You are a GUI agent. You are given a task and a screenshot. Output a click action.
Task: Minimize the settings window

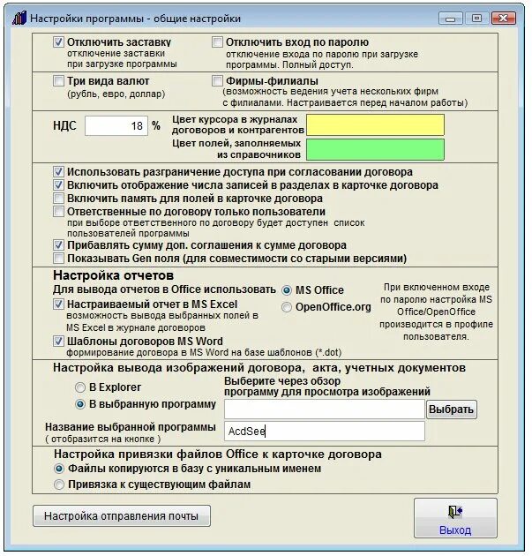(451, 19)
